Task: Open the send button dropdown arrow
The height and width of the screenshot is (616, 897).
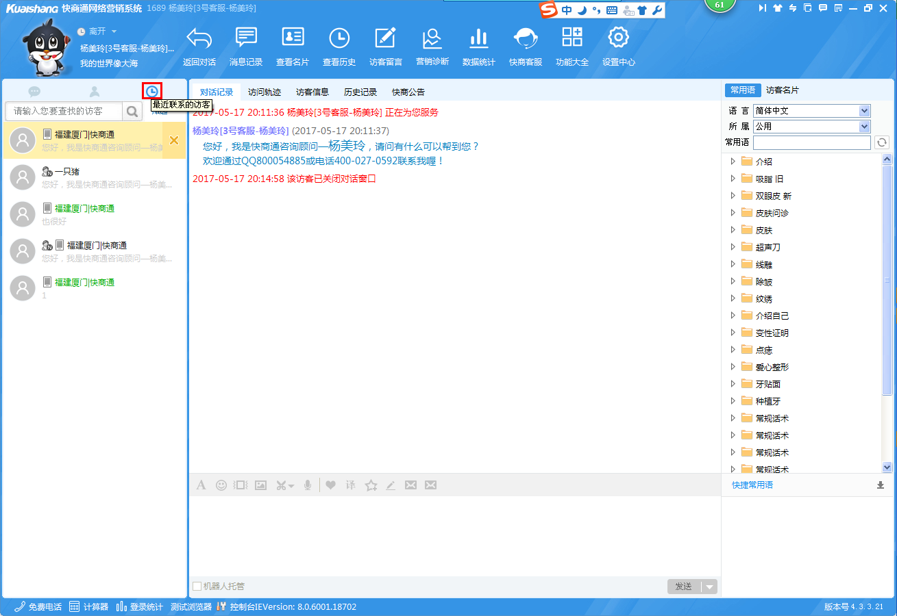Action: (x=709, y=587)
